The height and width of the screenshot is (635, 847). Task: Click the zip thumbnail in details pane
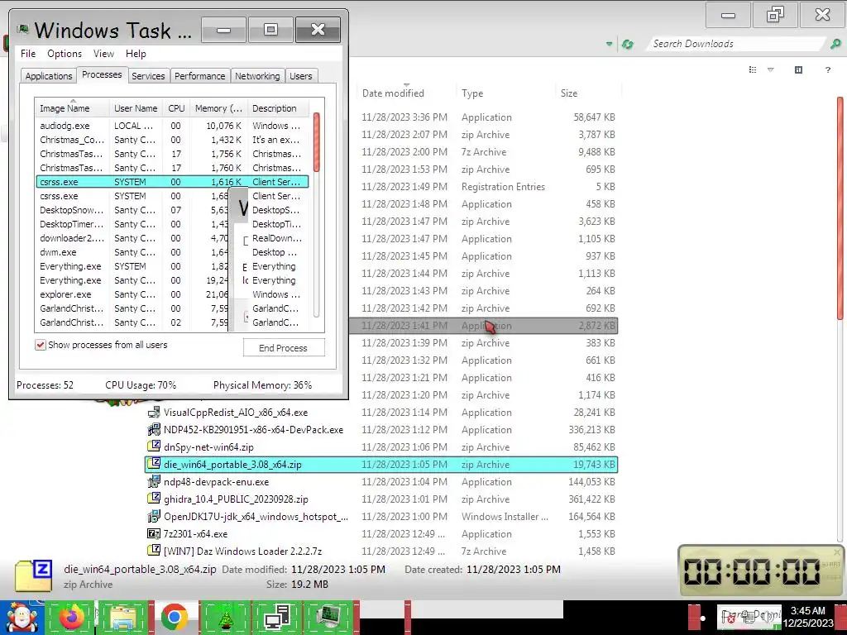point(33,575)
